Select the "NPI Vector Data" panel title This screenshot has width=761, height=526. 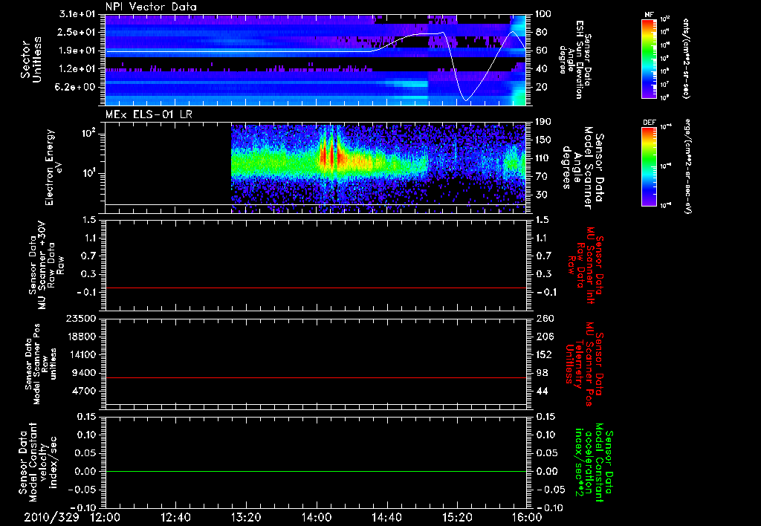tap(151, 7)
